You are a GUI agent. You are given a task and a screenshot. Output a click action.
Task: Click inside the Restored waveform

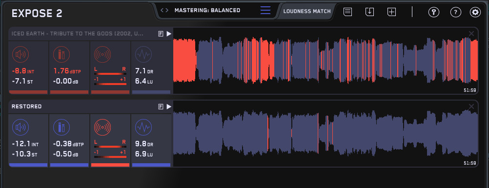(326, 134)
